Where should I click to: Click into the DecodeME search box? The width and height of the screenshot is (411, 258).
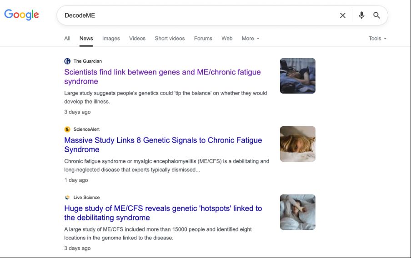195,15
